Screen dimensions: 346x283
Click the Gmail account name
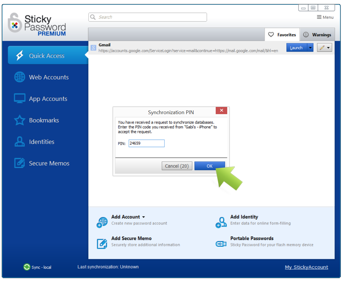tap(104, 45)
